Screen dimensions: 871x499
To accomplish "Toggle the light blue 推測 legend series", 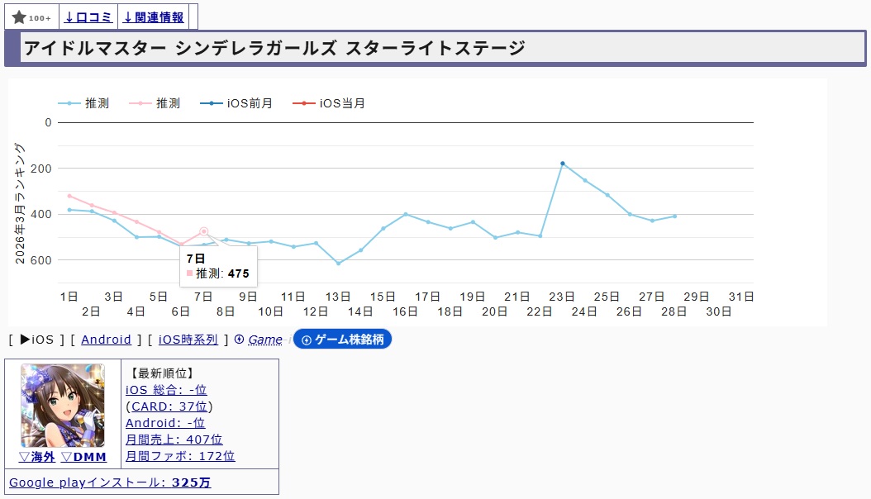I will point(83,103).
